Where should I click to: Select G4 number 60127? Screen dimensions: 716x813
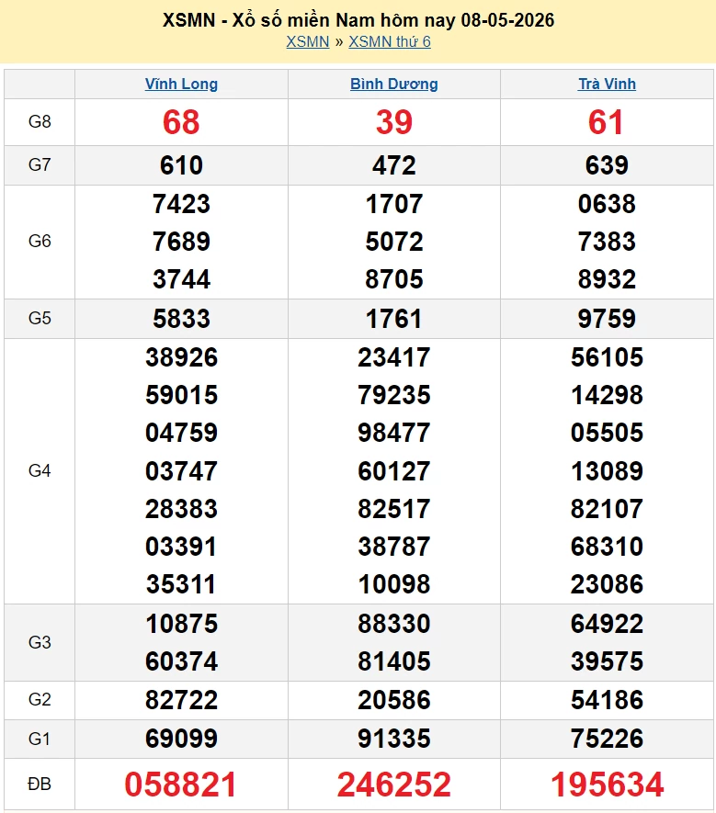click(393, 471)
